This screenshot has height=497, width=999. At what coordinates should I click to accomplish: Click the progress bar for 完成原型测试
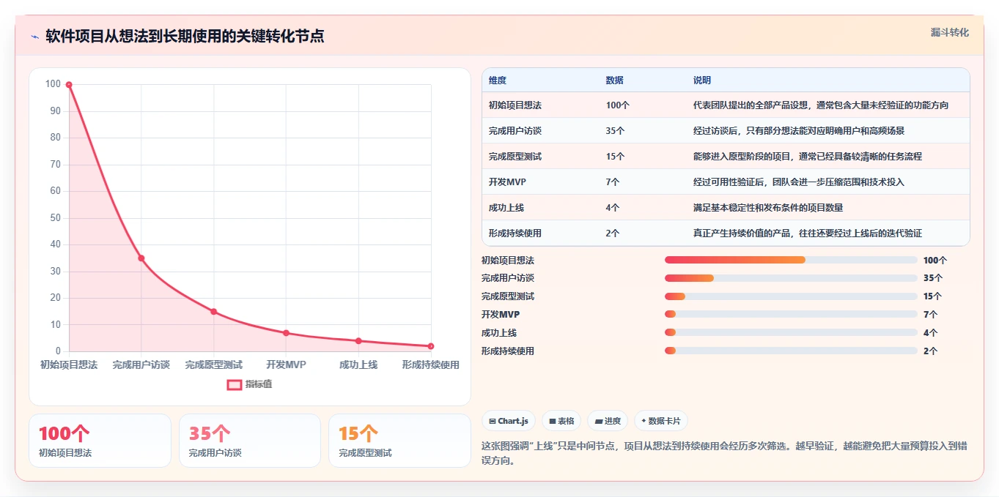click(791, 296)
